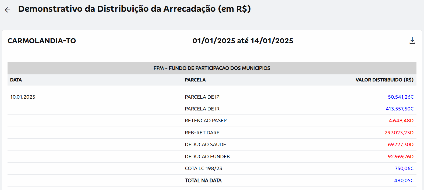Click the back arrow icon
424x190 pixels.
click(x=8, y=10)
